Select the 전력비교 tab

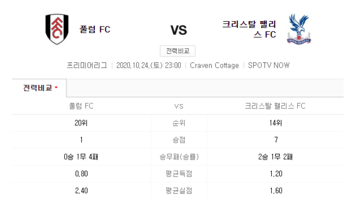tap(39, 88)
